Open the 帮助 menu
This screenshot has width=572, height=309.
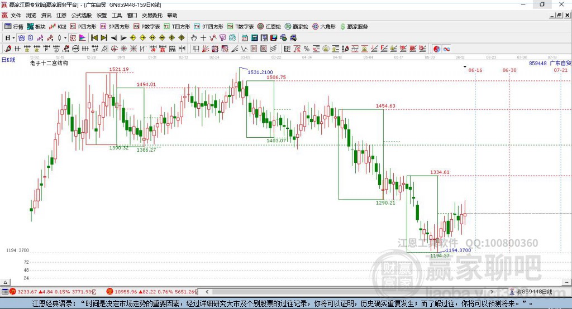tap(172, 15)
